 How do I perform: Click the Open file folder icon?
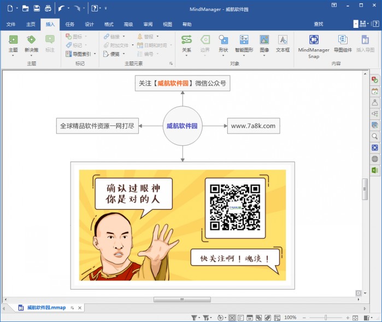coord(25,9)
